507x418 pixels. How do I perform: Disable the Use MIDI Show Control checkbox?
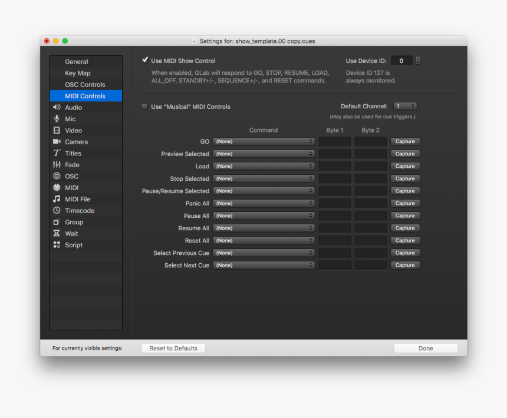pyautogui.click(x=145, y=60)
